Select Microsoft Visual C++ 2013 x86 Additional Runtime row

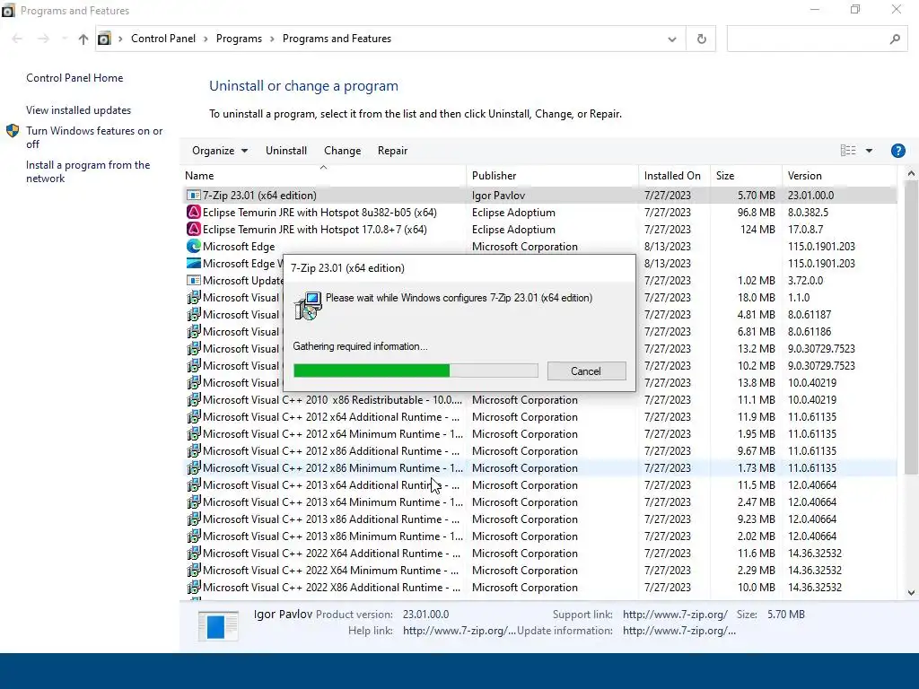coord(539,519)
